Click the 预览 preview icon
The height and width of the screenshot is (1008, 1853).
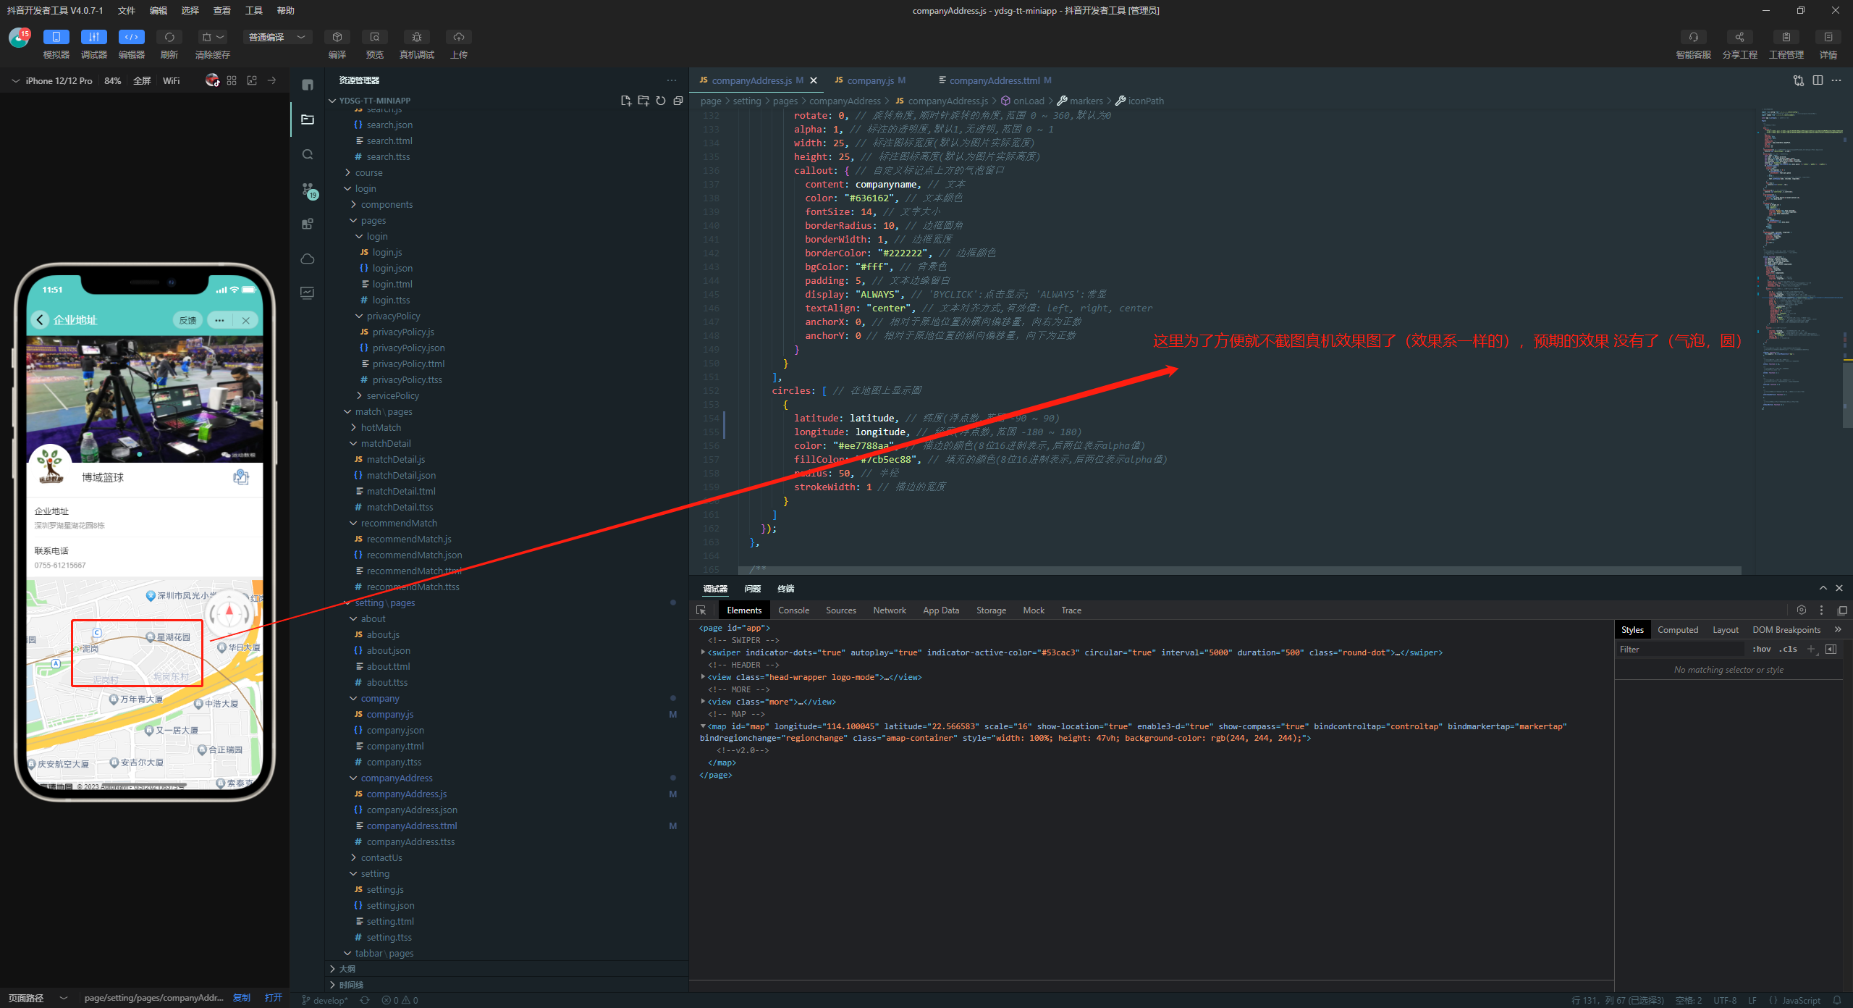point(374,37)
